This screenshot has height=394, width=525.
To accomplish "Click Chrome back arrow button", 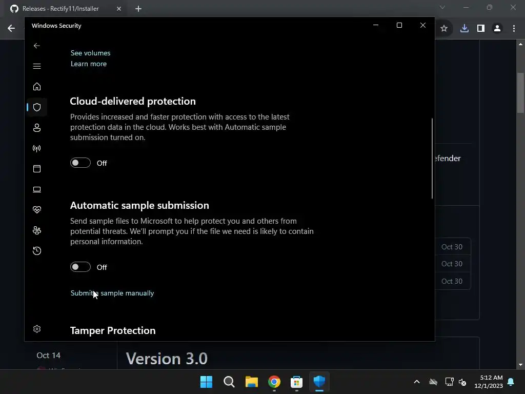I will tap(11, 28).
